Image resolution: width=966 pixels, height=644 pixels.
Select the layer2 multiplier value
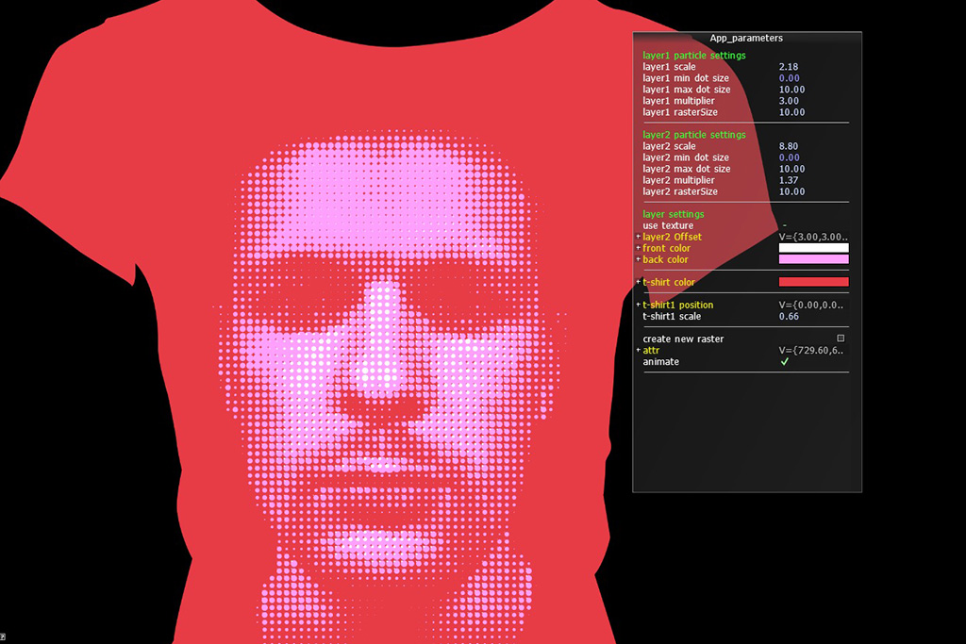[x=789, y=180]
